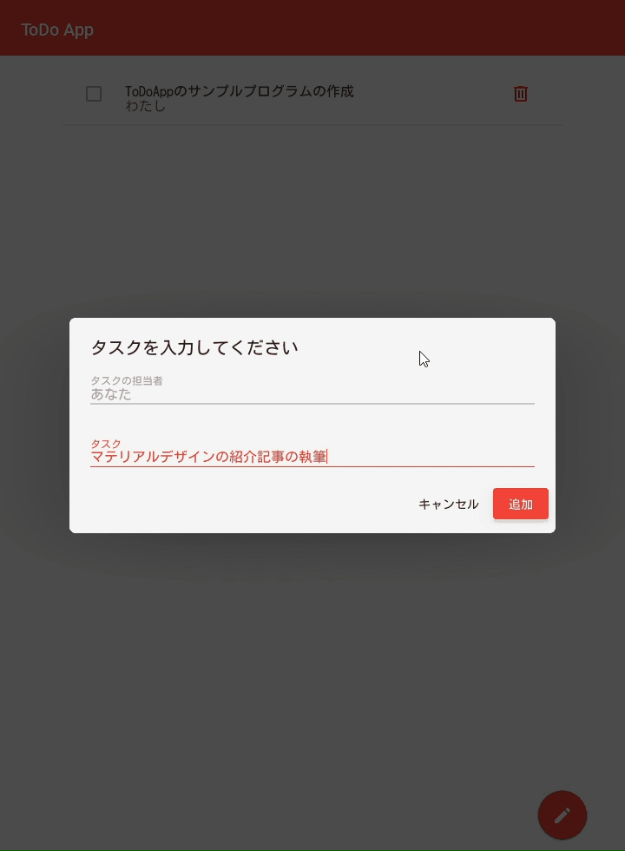Click the タスクを入力してください dialog heading
This screenshot has height=851, width=625.
point(194,347)
